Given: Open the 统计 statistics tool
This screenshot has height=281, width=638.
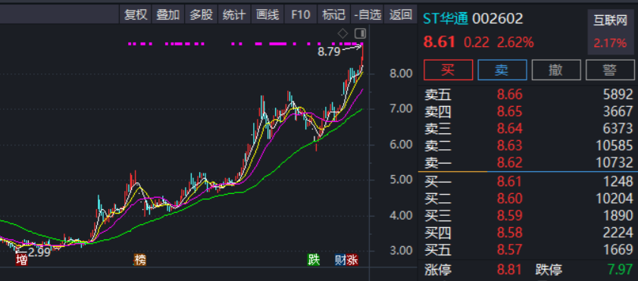Looking at the screenshot, I should [x=234, y=15].
